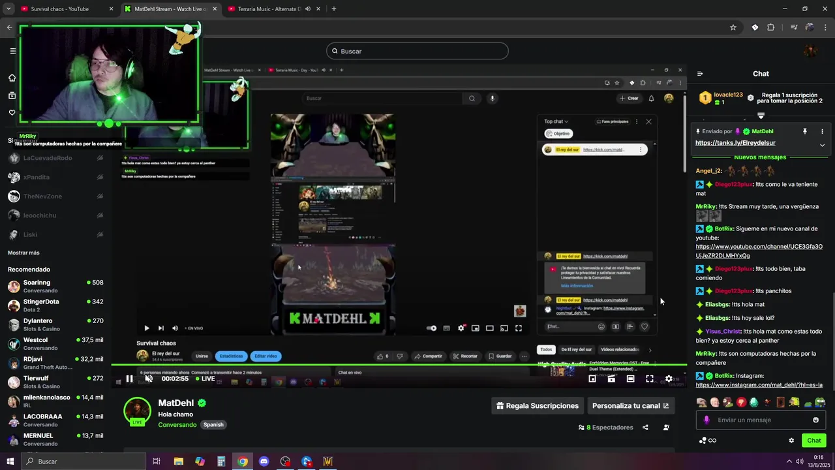Open followed channel leoochichu

coord(55,215)
